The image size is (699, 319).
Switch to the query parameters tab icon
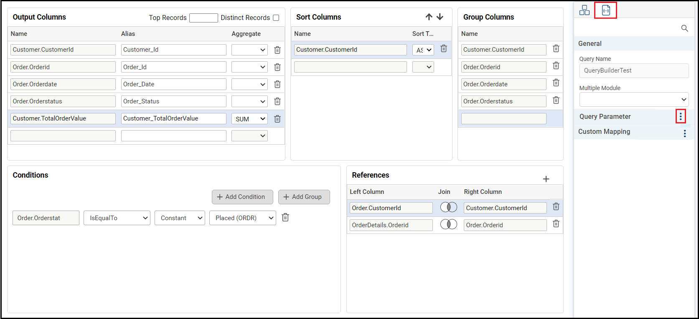606,10
